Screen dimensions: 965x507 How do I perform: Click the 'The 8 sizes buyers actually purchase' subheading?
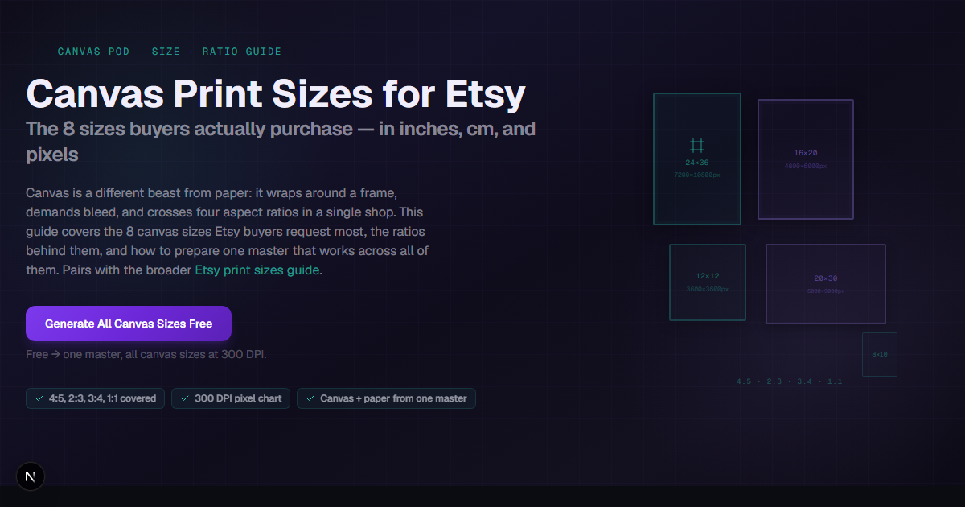click(281, 142)
